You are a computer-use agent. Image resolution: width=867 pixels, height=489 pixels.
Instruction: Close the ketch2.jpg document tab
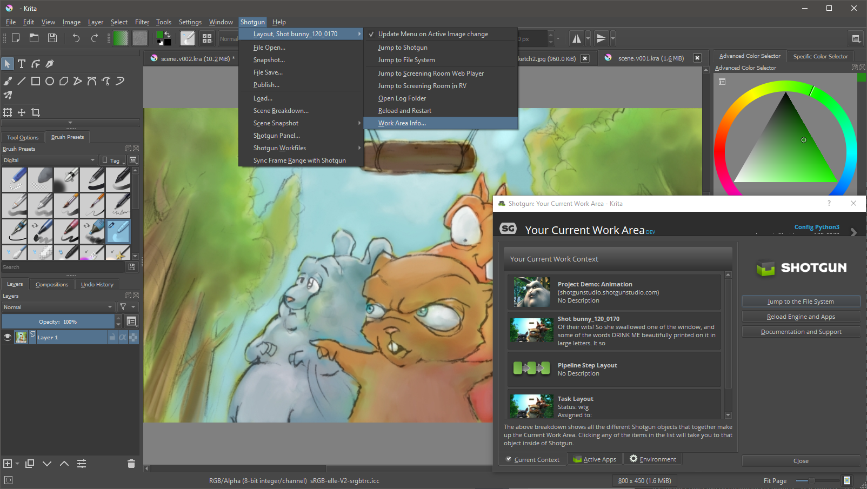585,58
